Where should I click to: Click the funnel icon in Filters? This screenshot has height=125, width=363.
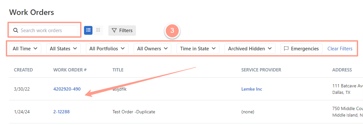click(x=114, y=31)
